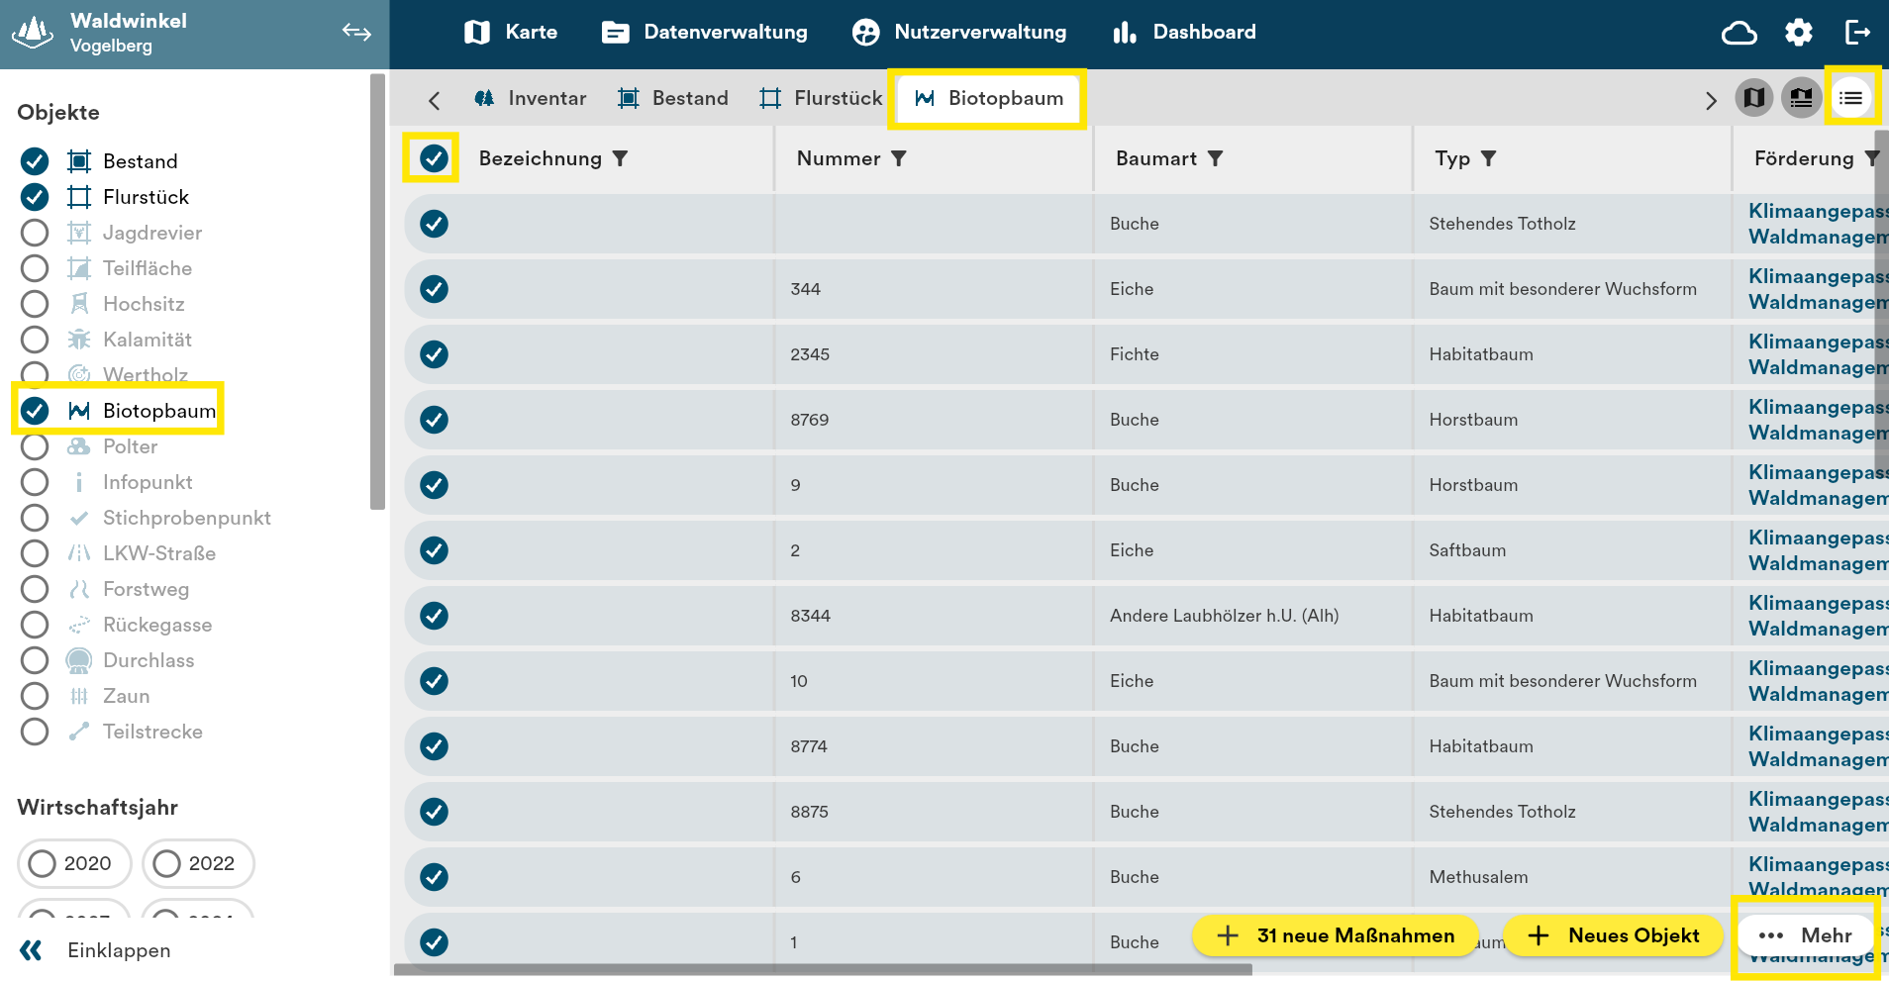The width and height of the screenshot is (1889, 981).
Task: Open the Baumart column filter
Action: click(x=1216, y=158)
